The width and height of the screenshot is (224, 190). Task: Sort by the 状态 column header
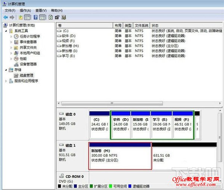186,25
